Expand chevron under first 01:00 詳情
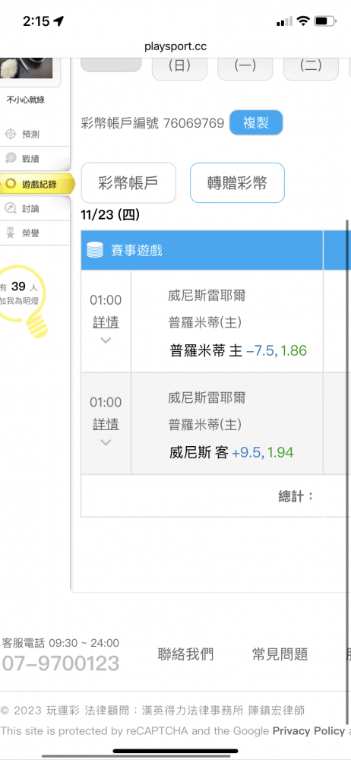The height and width of the screenshot is (760, 351). click(106, 340)
